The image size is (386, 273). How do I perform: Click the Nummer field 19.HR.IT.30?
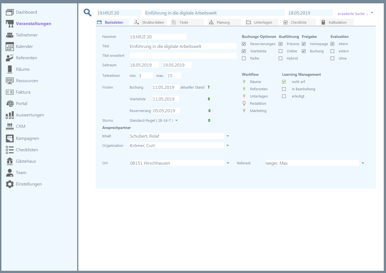pyautogui.click(x=158, y=37)
